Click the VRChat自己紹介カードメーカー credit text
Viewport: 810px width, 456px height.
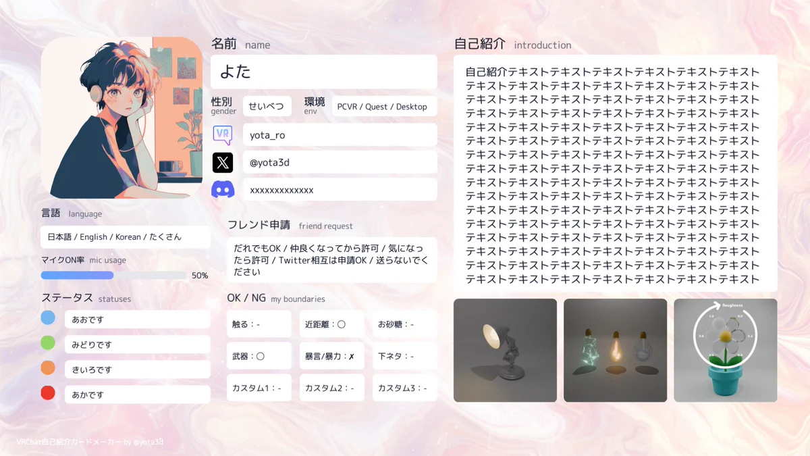click(x=90, y=442)
